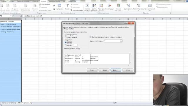188x106 pixels.
Task: Click the Back button in wizard
Action: tap(104, 70)
